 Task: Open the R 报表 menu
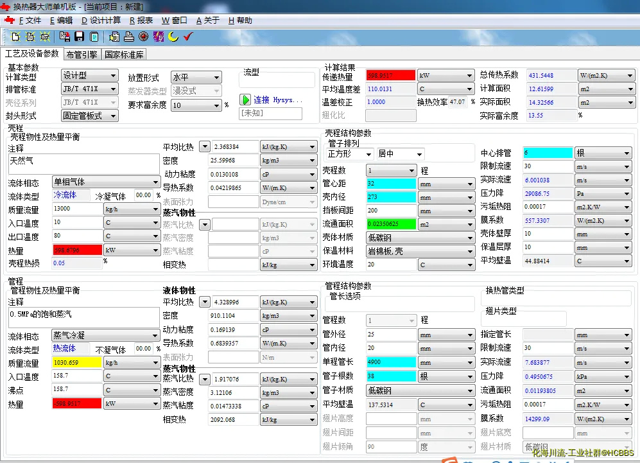(x=141, y=21)
